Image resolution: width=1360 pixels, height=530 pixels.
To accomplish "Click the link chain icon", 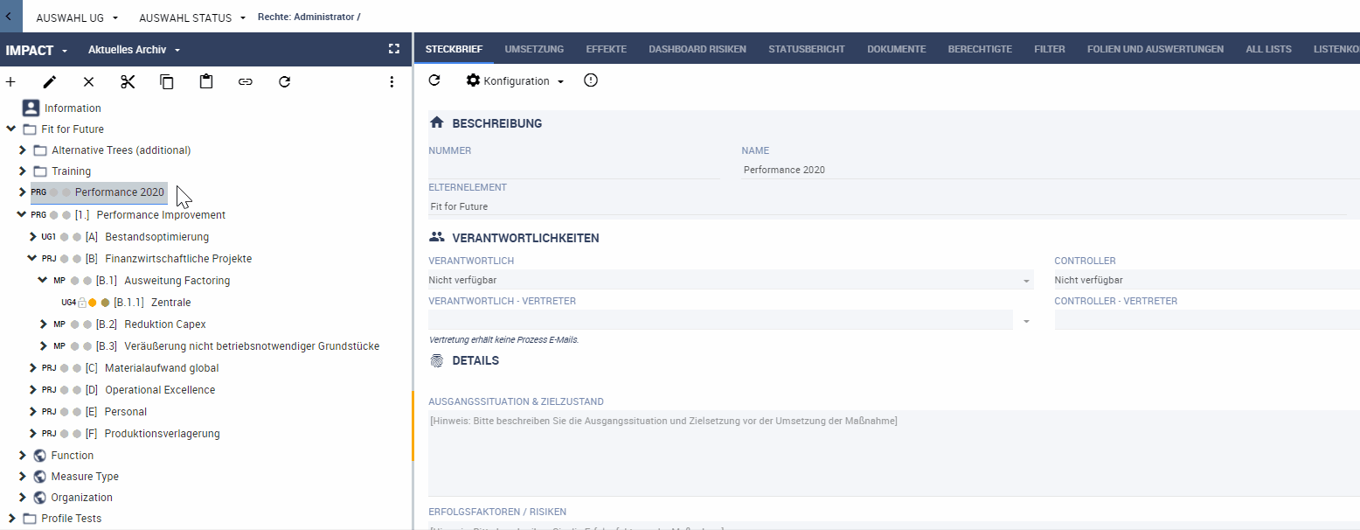I will point(246,81).
